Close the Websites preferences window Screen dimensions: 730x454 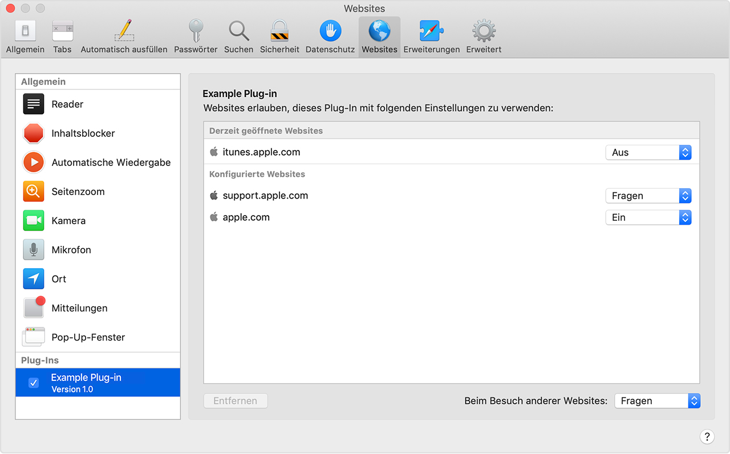[x=10, y=9]
